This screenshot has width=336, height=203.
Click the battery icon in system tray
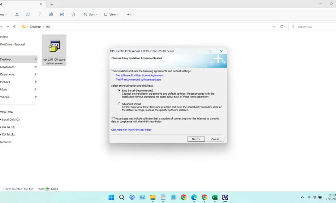[320, 197]
